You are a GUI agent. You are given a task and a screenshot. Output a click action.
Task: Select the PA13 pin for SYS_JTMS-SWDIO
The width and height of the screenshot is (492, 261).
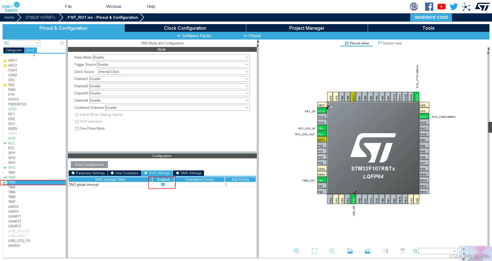click(424, 117)
